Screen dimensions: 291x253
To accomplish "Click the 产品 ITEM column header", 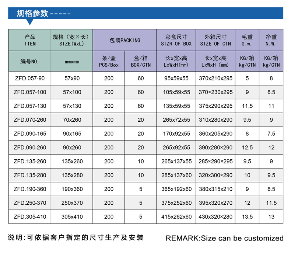I will tap(30, 40).
